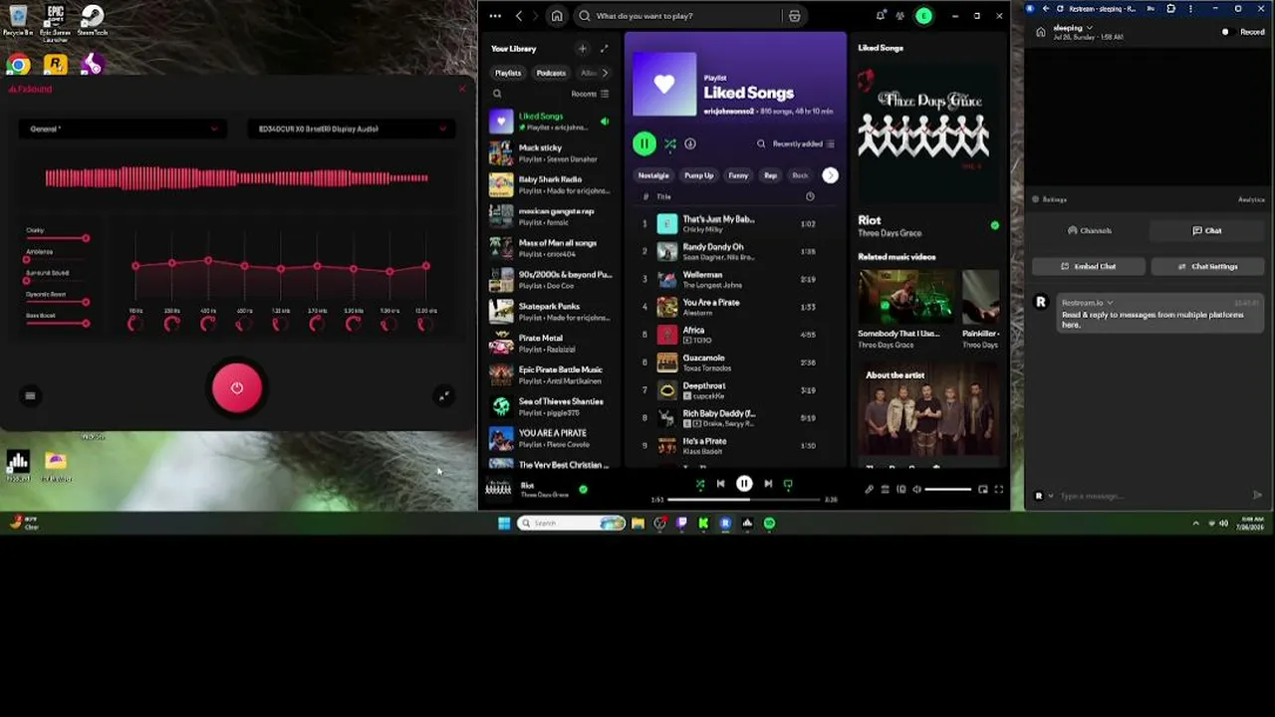Open the FxSound General preset dropdown

tap(123, 128)
